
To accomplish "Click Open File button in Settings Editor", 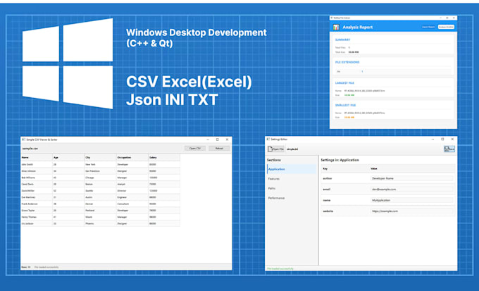I will [276, 149].
